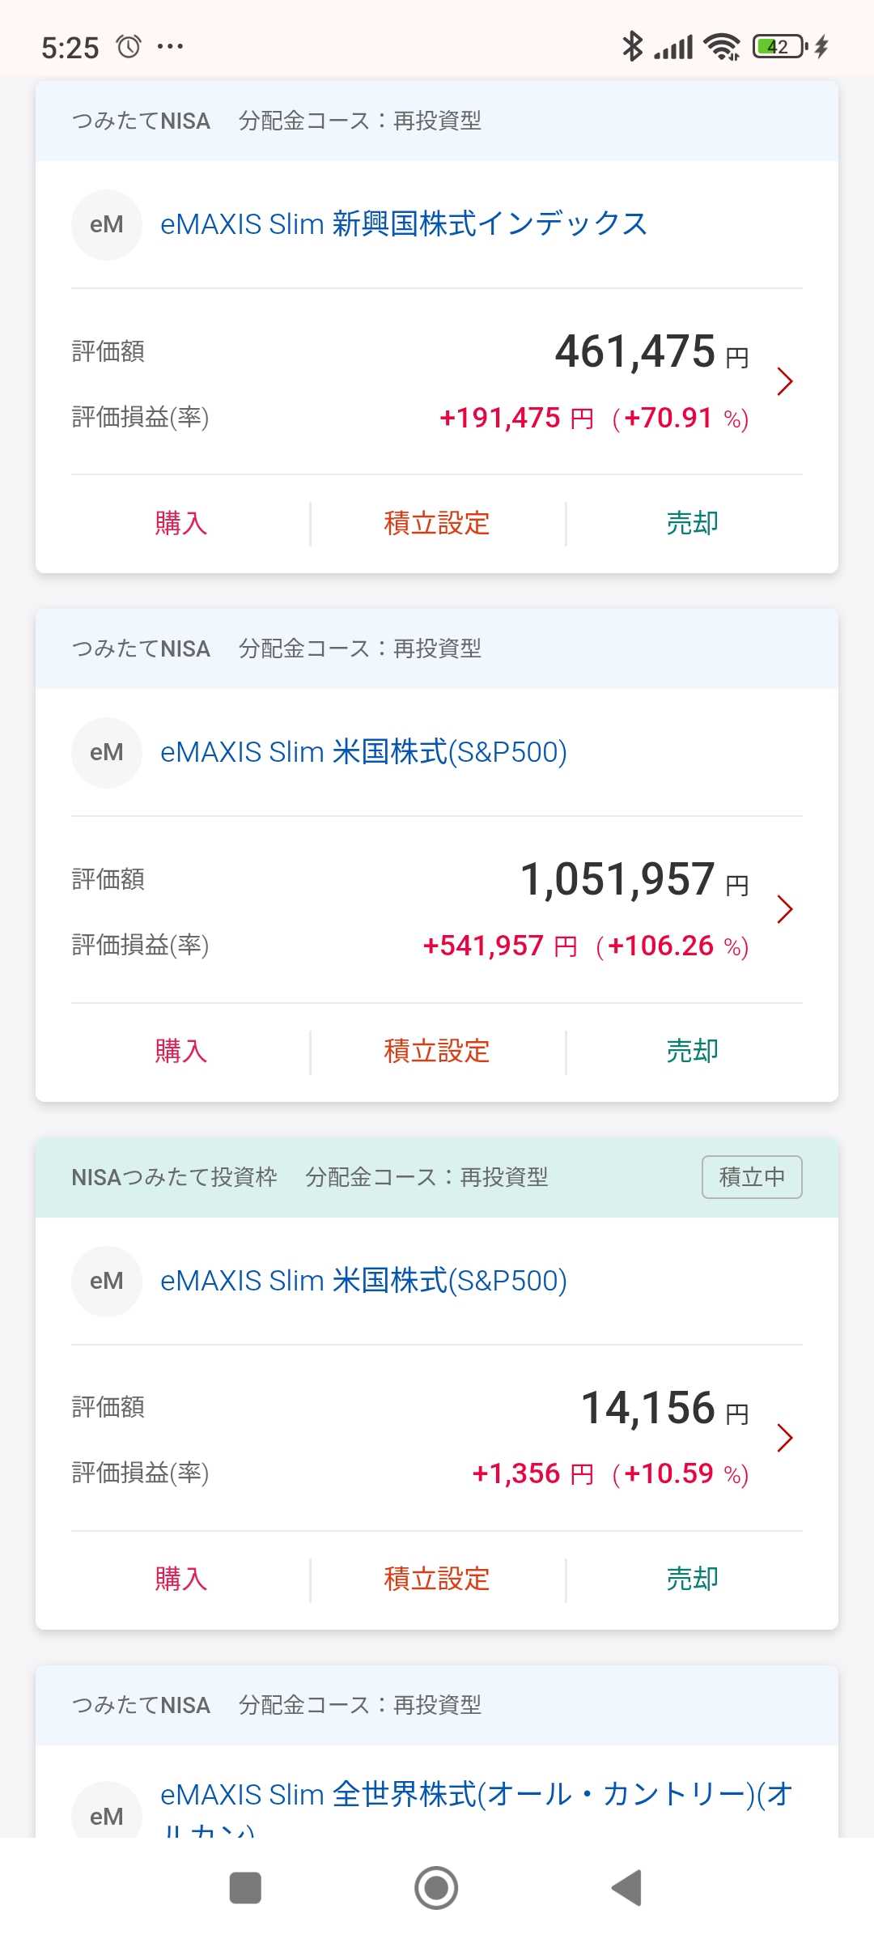The height and width of the screenshot is (1943, 874).
Task: Expand details arrow beside 461,475 円
Action: pyautogui.click(x=783, y=381)
